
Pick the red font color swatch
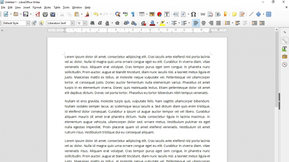point(152,23)
